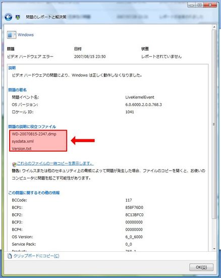This screenshot has width=221, height=278.
Task: Click the scrollbar down arrow
Action: [214, 249]
